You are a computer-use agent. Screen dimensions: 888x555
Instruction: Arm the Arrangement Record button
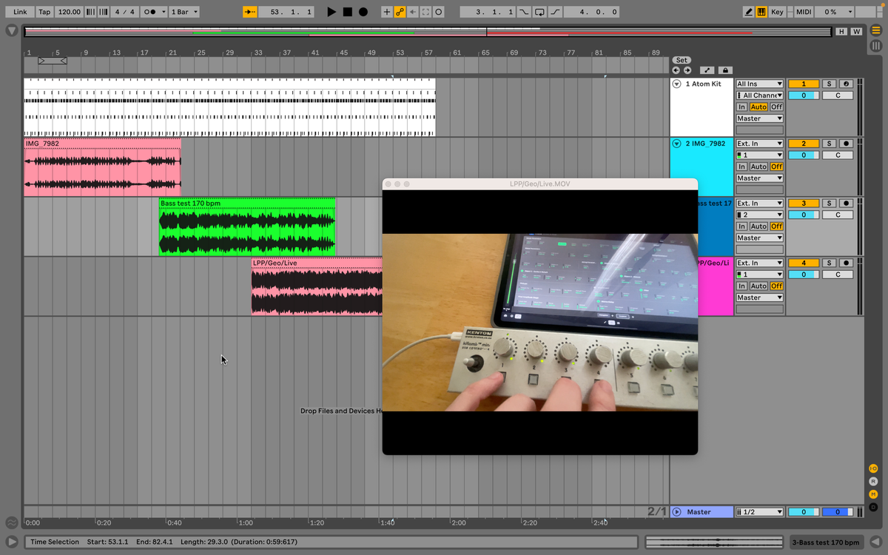(363, 12)
